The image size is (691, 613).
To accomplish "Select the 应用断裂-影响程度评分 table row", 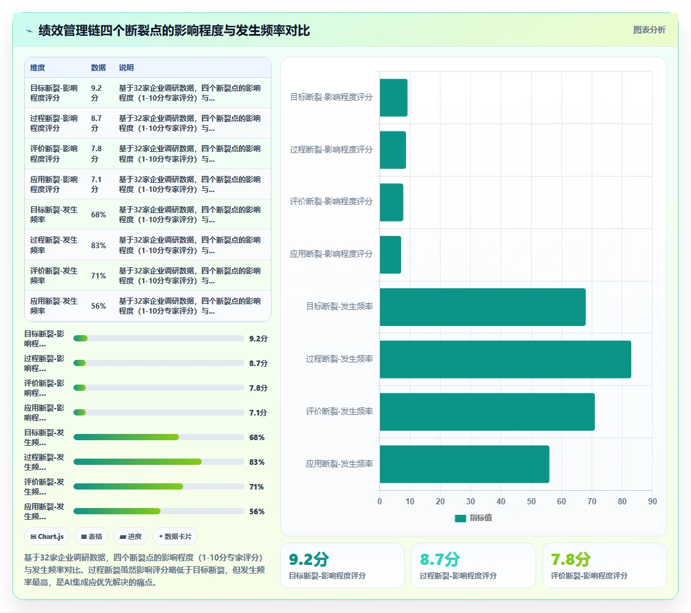I will pos(147,185).
